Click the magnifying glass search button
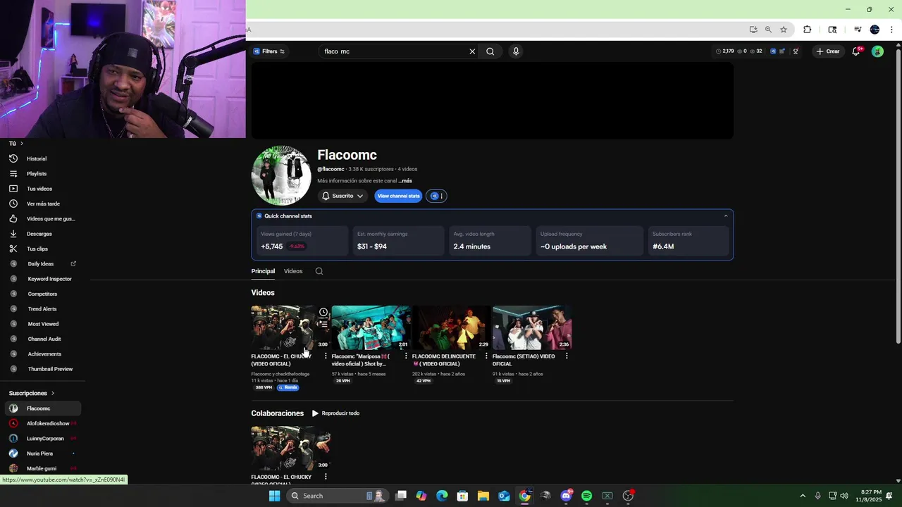This screenshot has width=902, height=507. [x=490, y=51]
